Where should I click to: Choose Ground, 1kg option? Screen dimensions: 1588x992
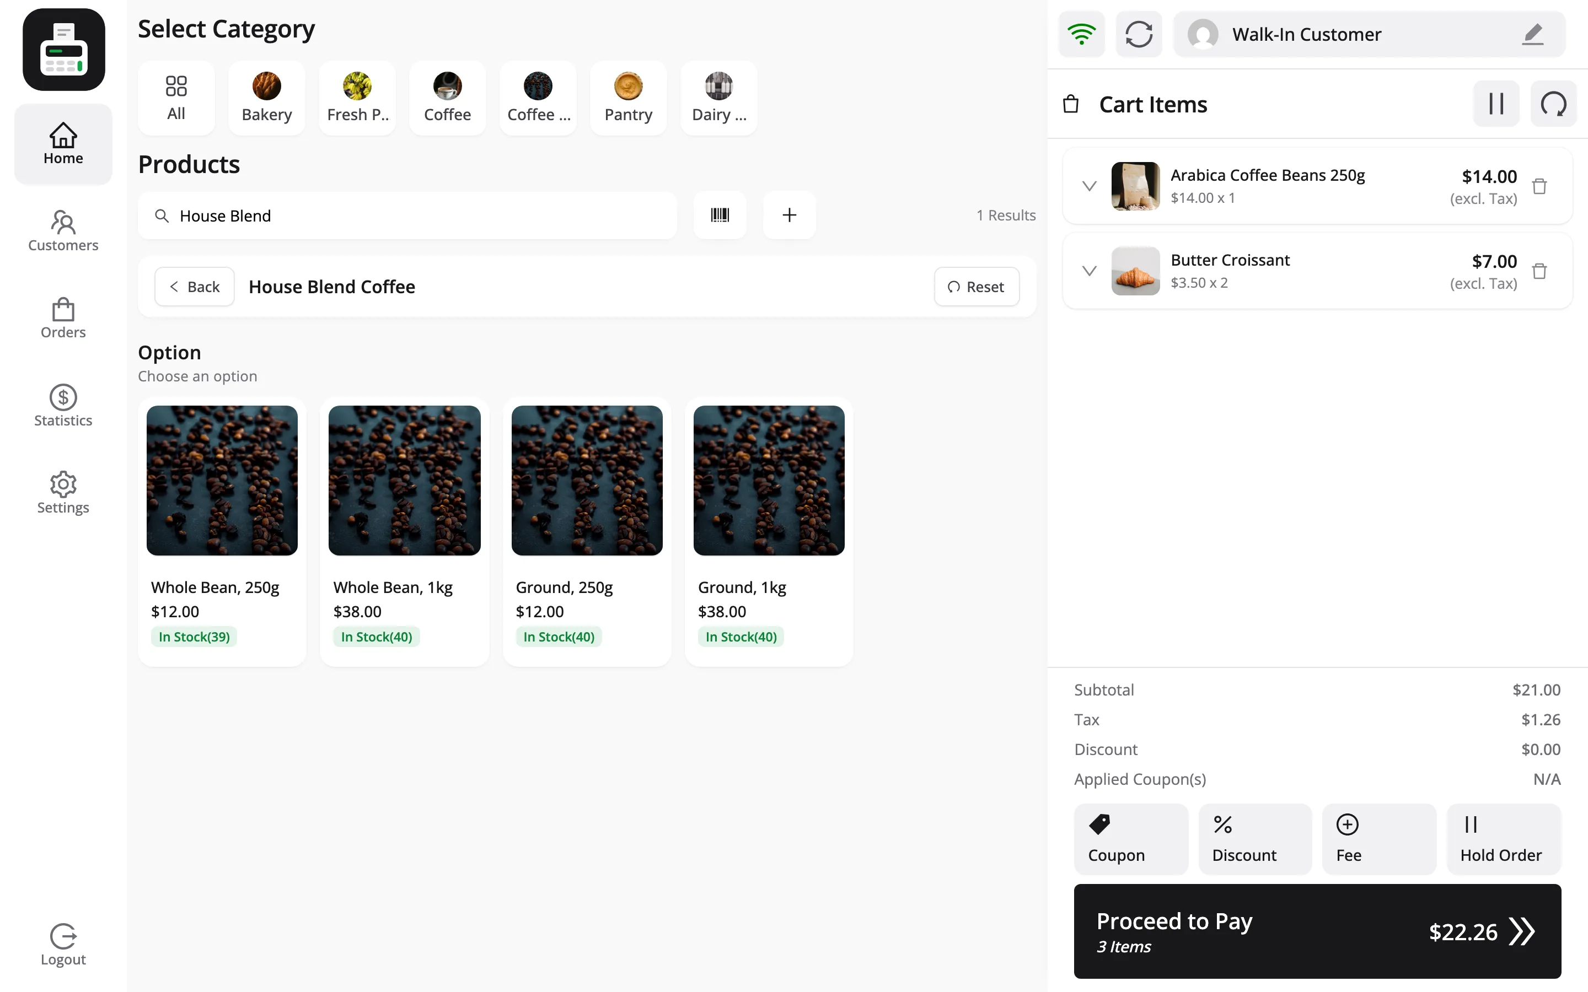coord(769,531)
